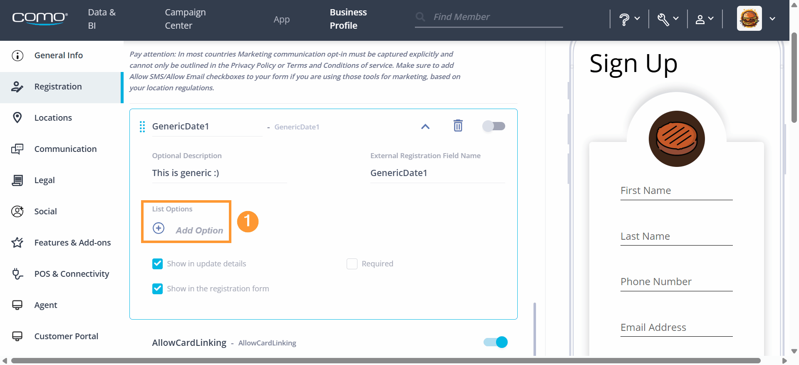The width and height of the screenshot is (799, 365).
Task: Open the help dropdown arrow
Action: (637, 18)
